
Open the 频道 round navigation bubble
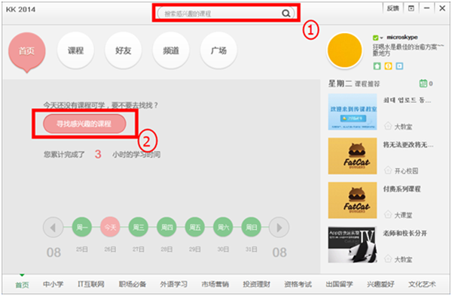(x=171, y=50)
